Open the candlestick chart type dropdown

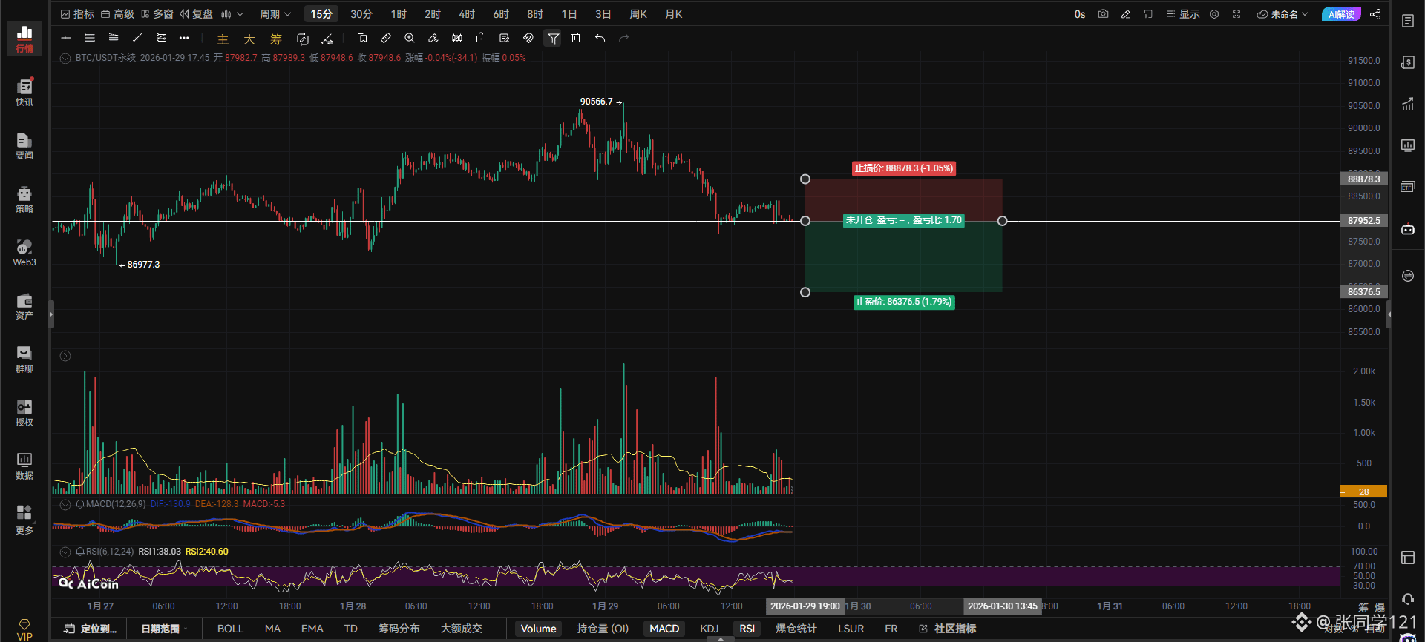point(232,14)
